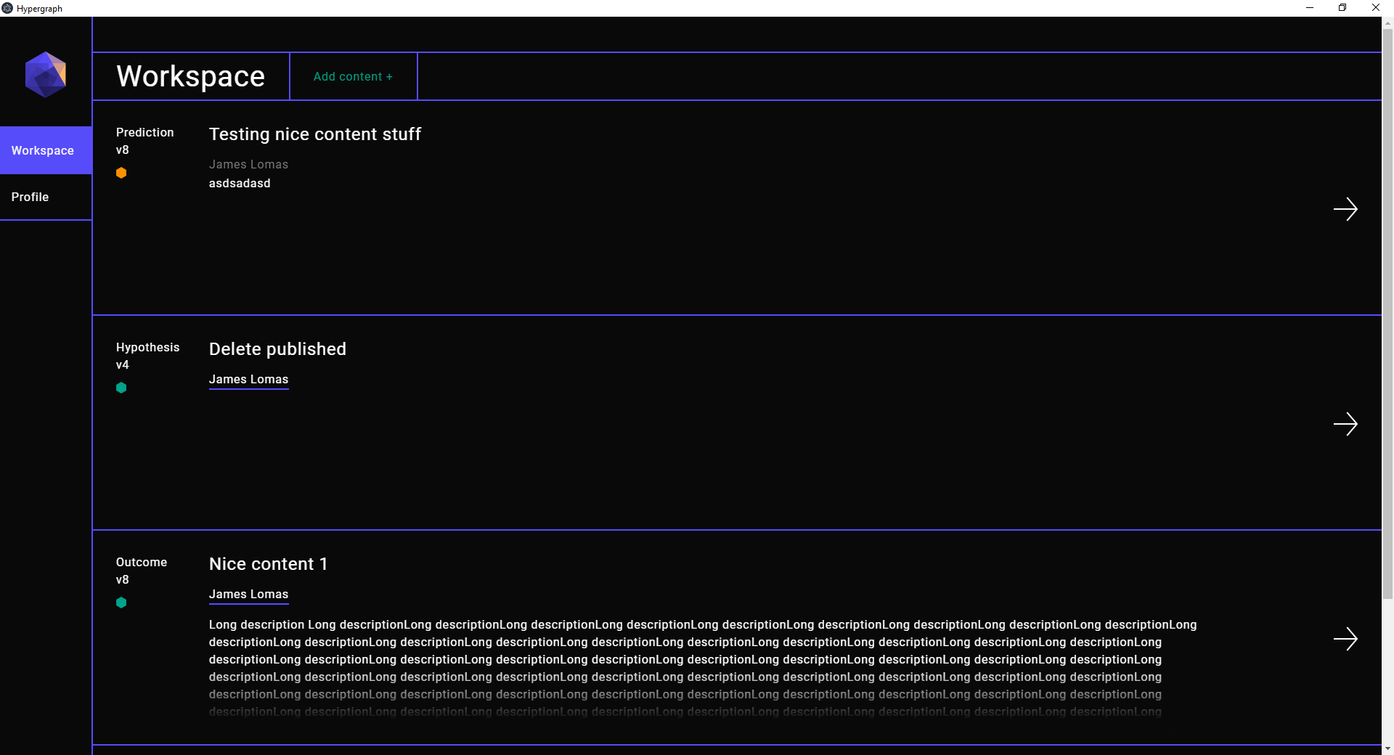This screenshot has height=755, width=1394.
Task: Click the orange hexagon status on Prediction v8
Action: click(x=121, y=173)
